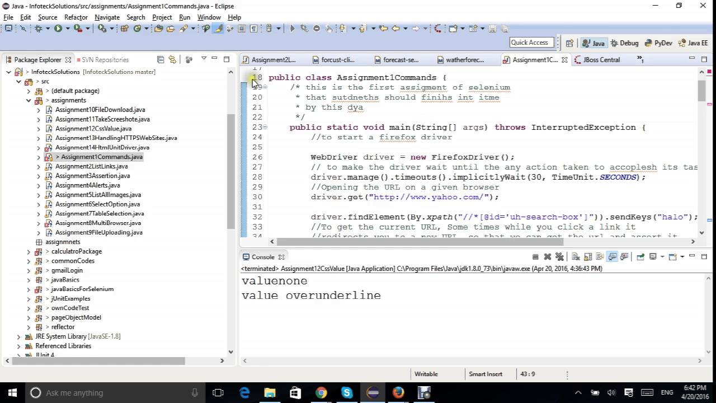
Task: Open the Refactor menu
Action: click(76, 17)
